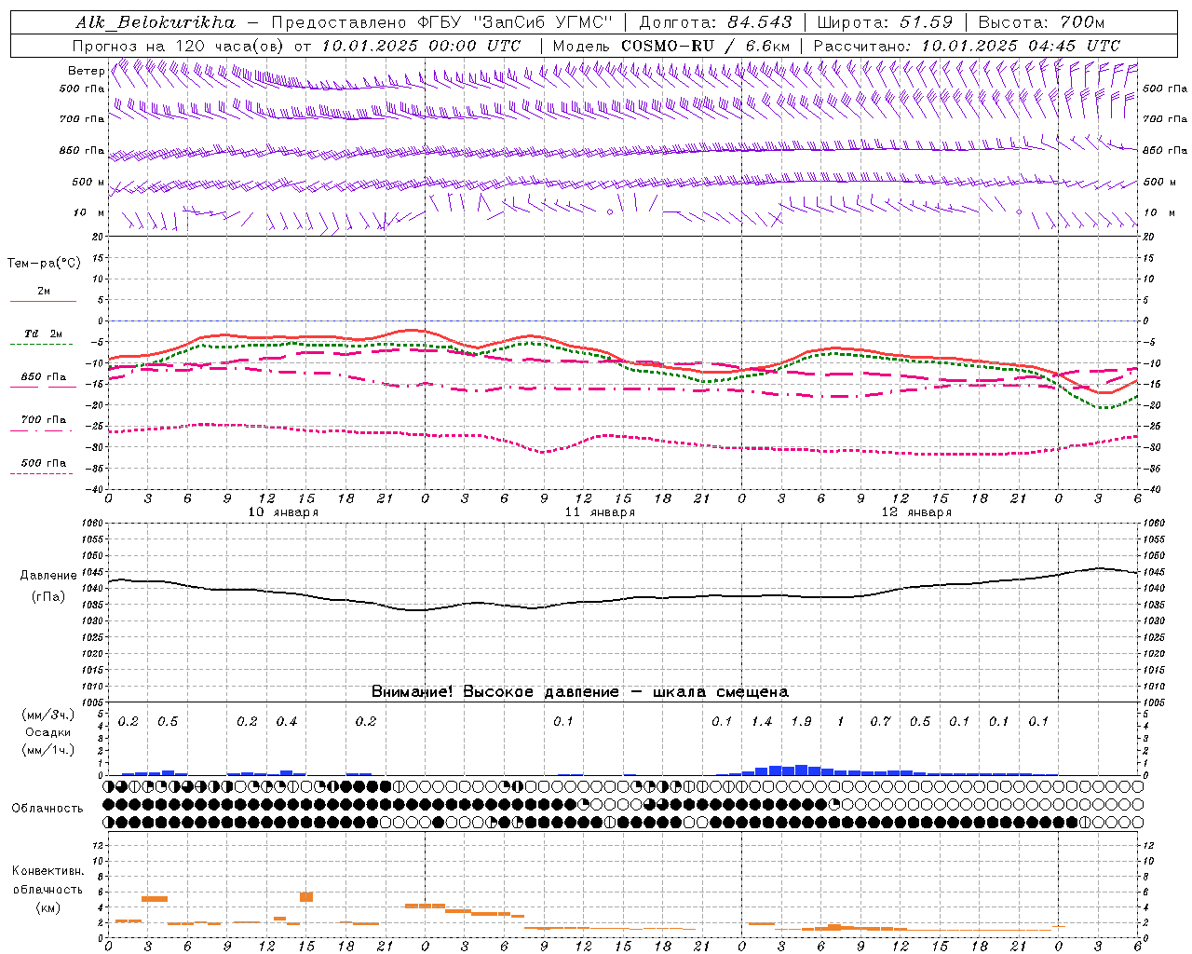
Task: Select the Модель COSMO-RU / 6.6км label
Action: tap(671, 46)
